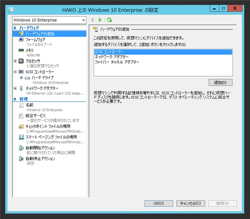Viewport: 250px width, 219px height.
Task: Collapse the ハードウェア section
Action: [x=15, y=28]
